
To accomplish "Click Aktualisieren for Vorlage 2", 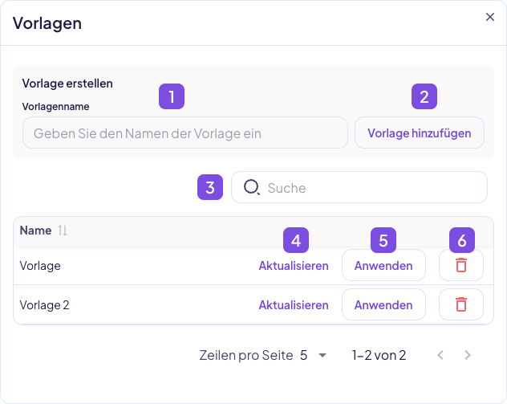I will [x=293, y=305].
